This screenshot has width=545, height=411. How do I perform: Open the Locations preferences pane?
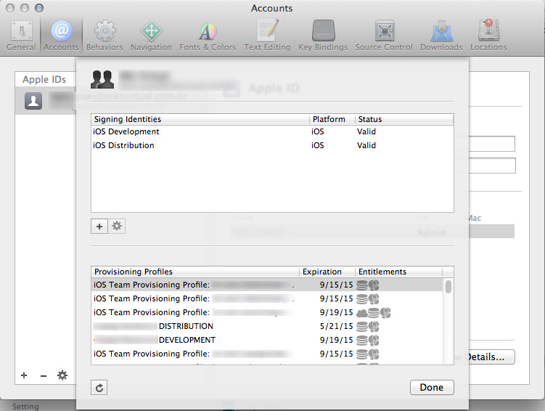click(488, 35)
